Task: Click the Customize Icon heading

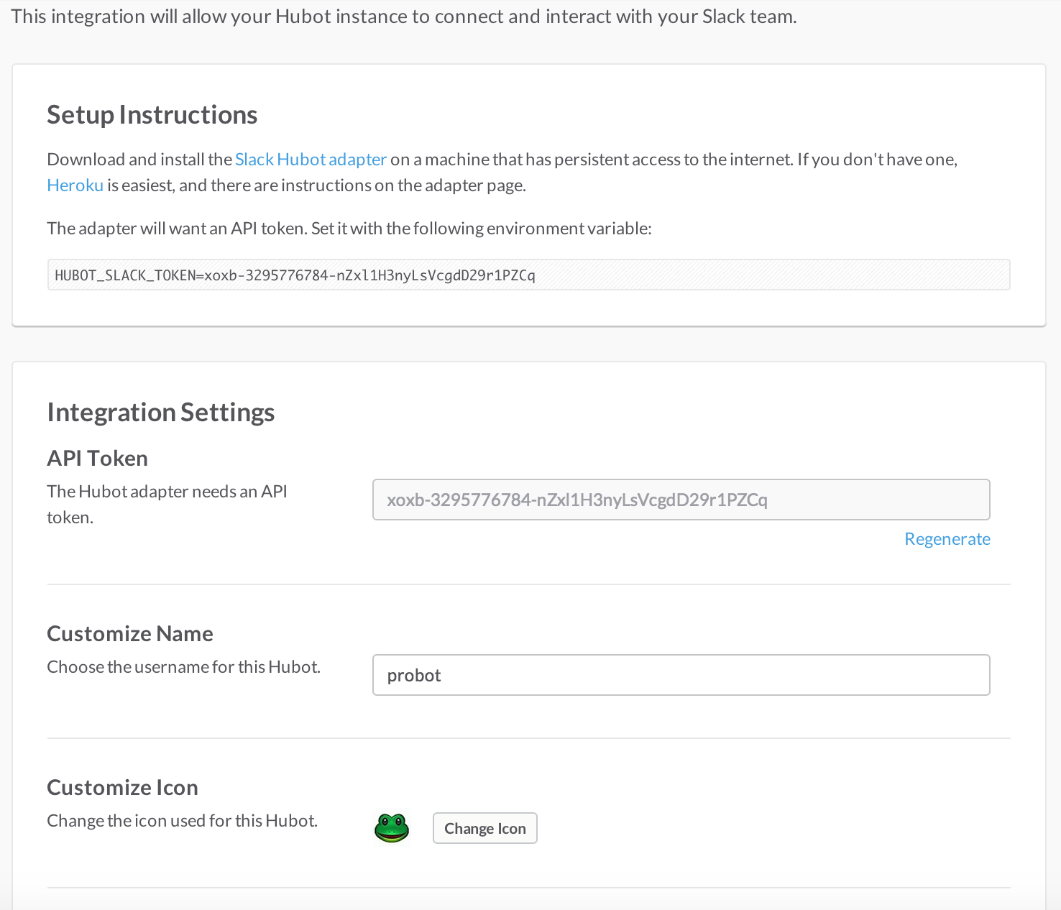Action: (123, 788)
